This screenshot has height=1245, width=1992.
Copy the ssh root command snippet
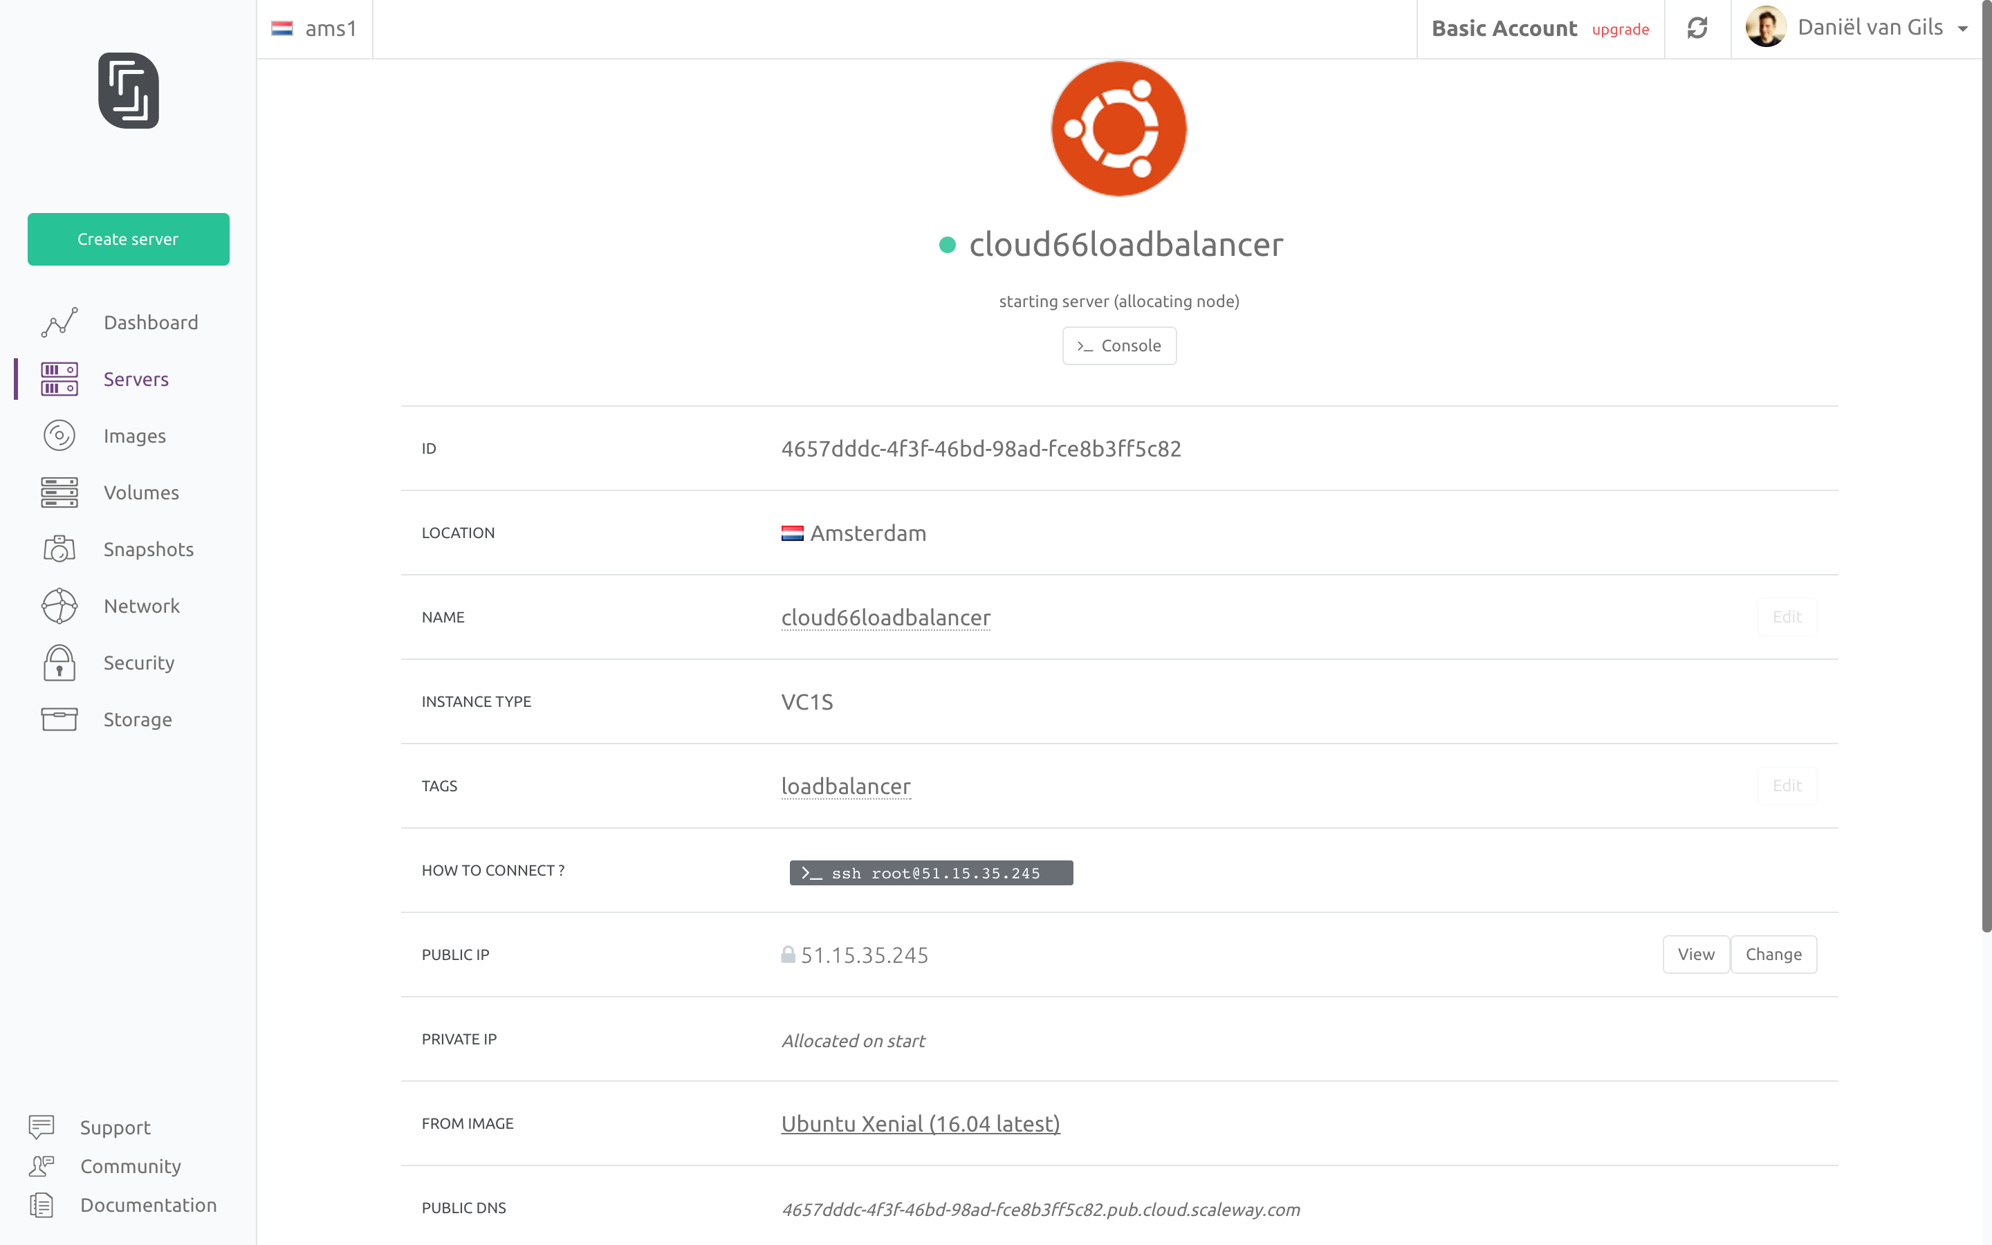(930, 872)
